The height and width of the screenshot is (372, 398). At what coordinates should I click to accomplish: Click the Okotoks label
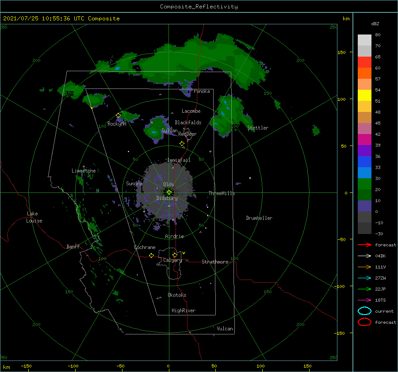[177, 295]
